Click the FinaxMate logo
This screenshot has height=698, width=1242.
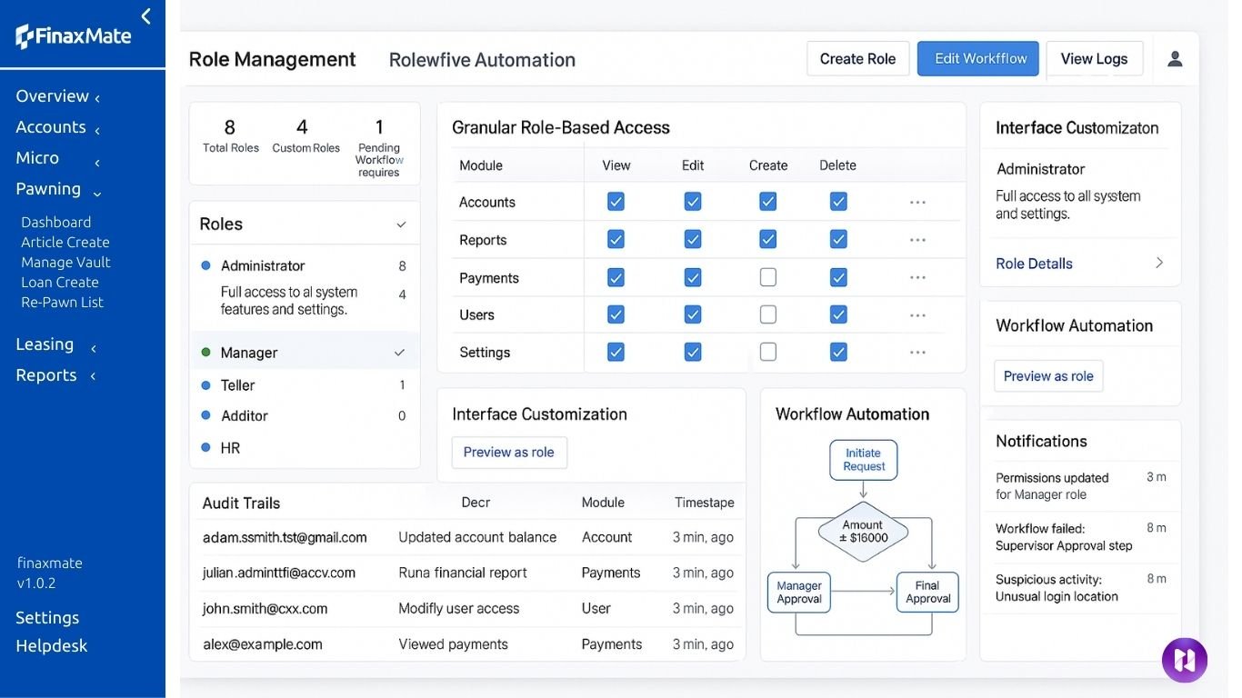click(x=74, y=36)
